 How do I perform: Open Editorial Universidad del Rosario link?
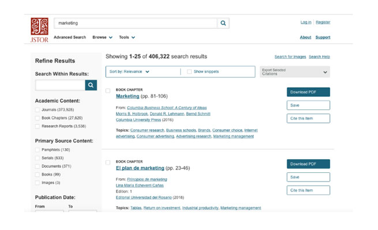pyautogui.click(x=144, y=198)
